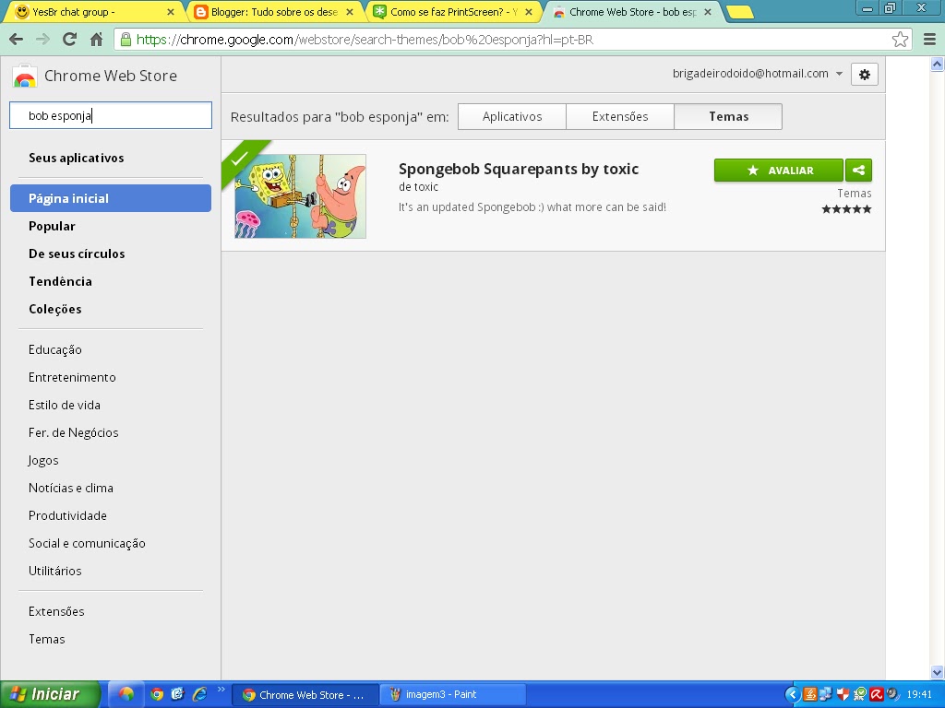Open Seus aplicativos in sidebar
Screen dimensions: 945x708
pyautogui.click(x=76, y=158)
